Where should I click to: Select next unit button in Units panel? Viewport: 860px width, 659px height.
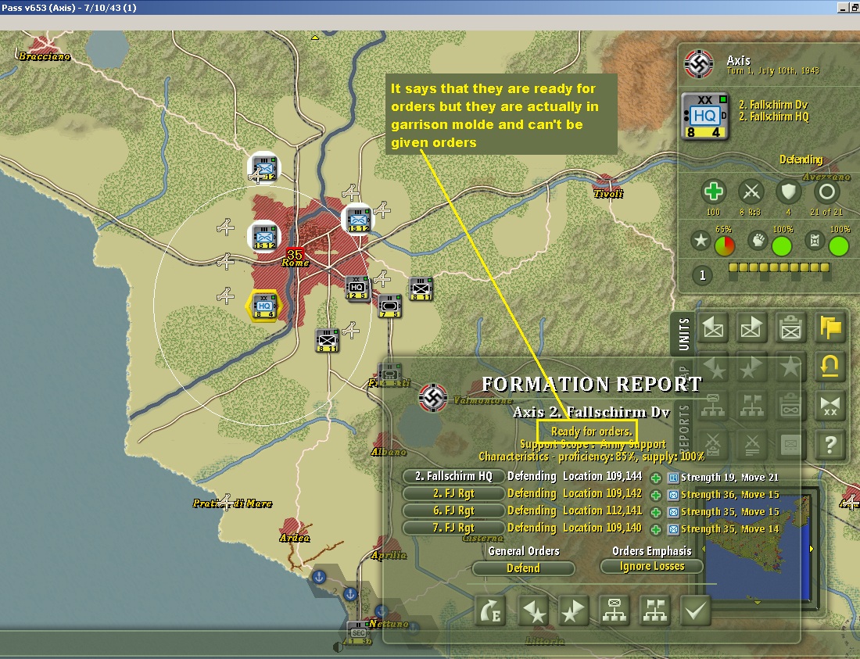[751, 328]
